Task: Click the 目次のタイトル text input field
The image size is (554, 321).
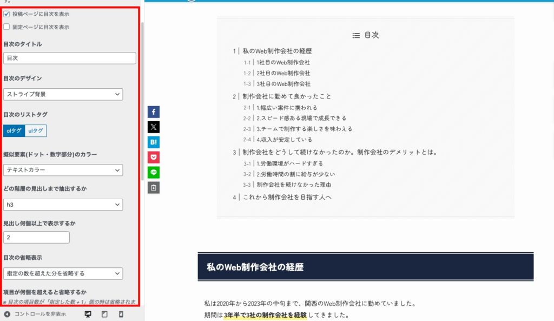Action: (69, 58)
